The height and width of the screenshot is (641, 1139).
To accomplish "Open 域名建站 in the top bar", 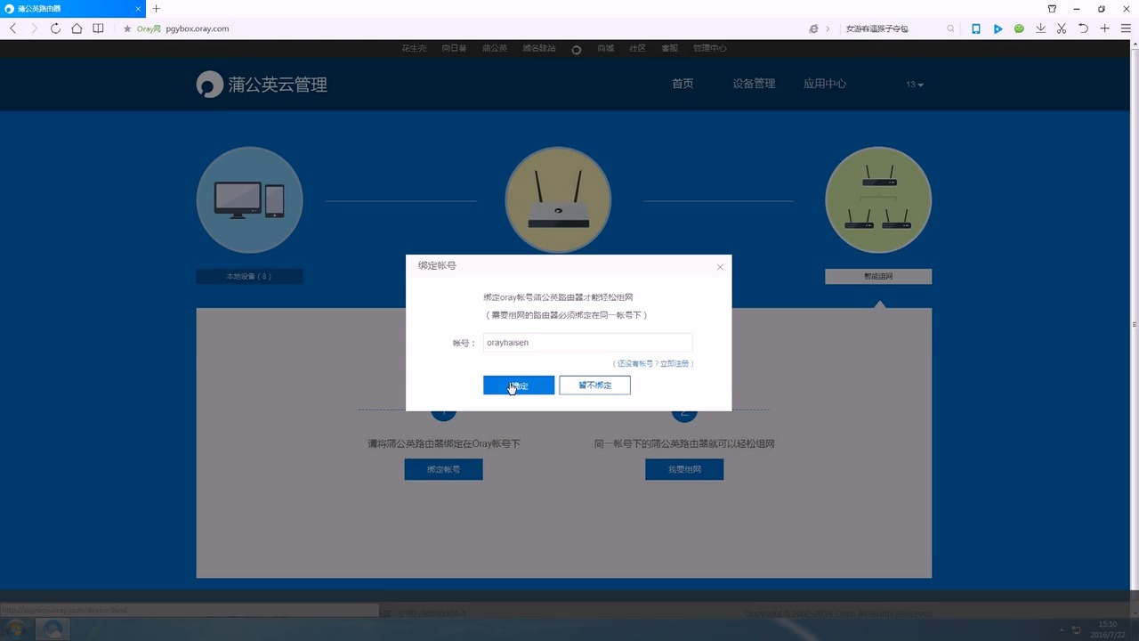I will click(x=539, y=48).
